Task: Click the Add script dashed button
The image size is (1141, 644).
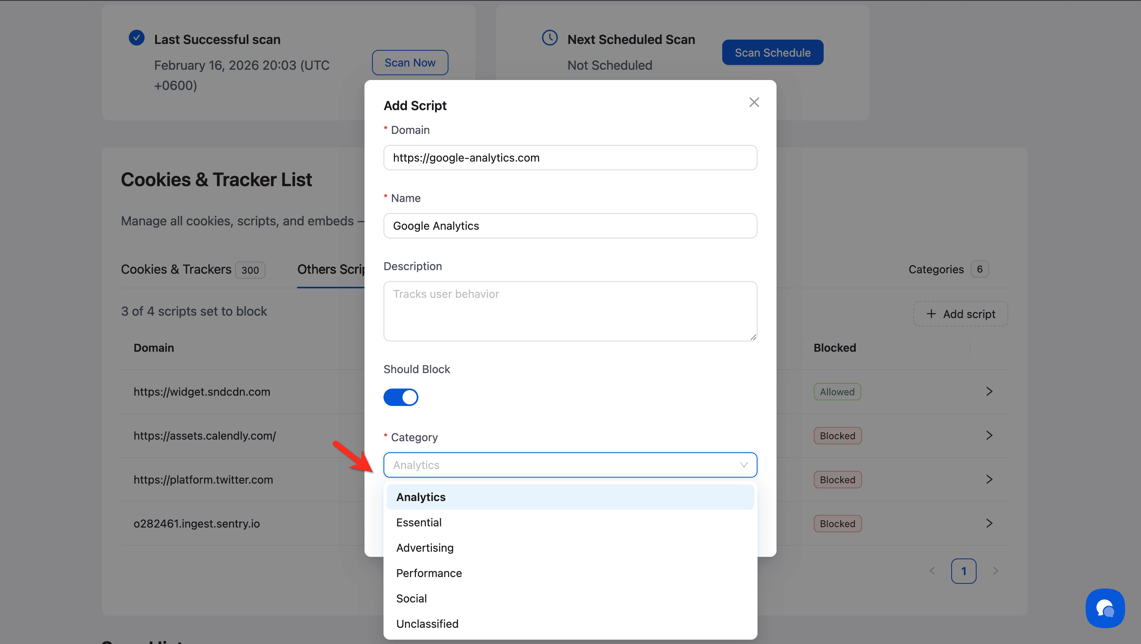Action: [960, 314]
